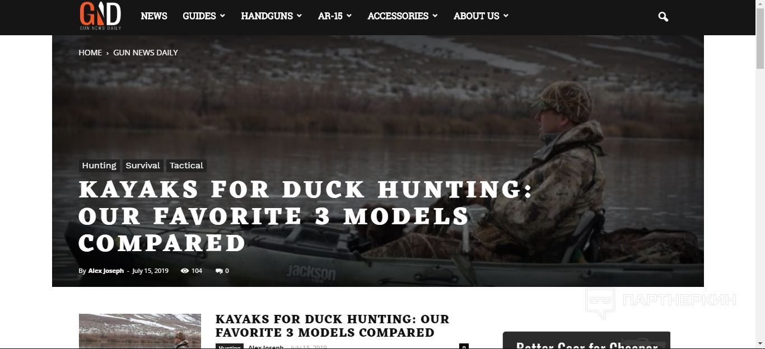Click the Better Gear for Cheaper banner
The width and height of the screenshot is (765, 349).
pyautogui.click(x=586, y=341)
